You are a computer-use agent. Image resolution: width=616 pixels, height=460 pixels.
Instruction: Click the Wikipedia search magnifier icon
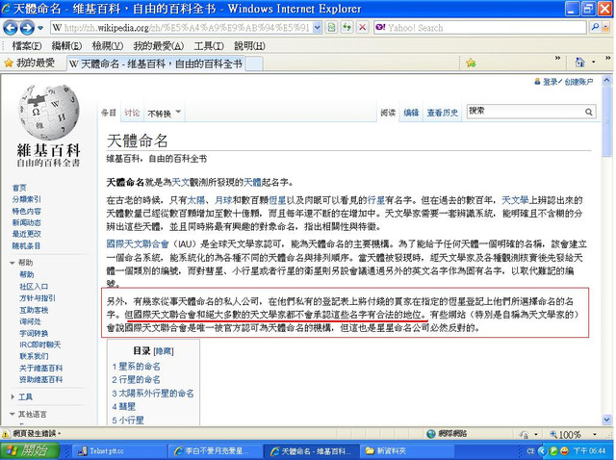click(588, 112)
